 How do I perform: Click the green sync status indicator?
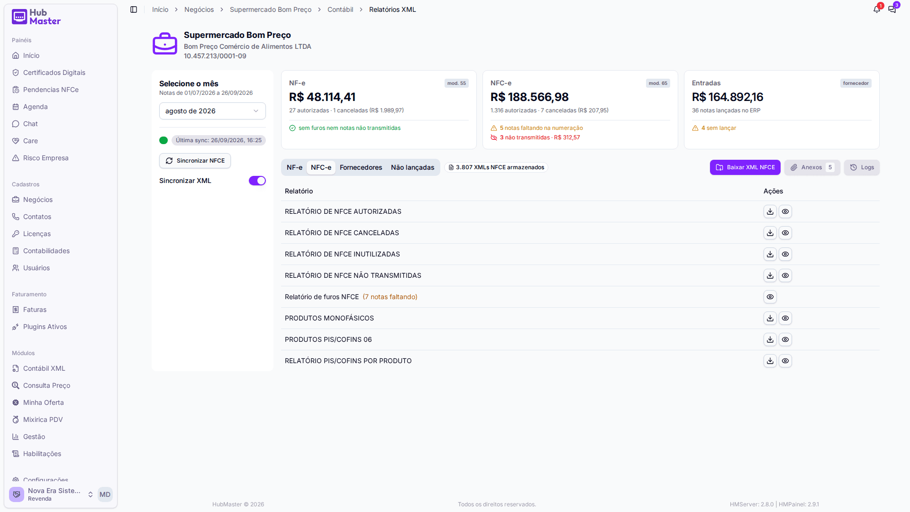(164, 140)
